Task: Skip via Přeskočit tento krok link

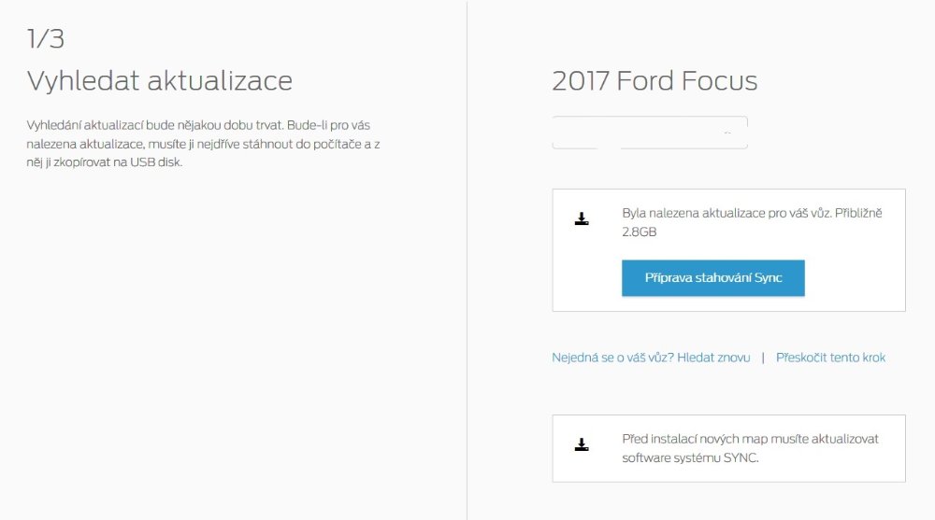Action: pyautogui.click(x=830, y=358)
